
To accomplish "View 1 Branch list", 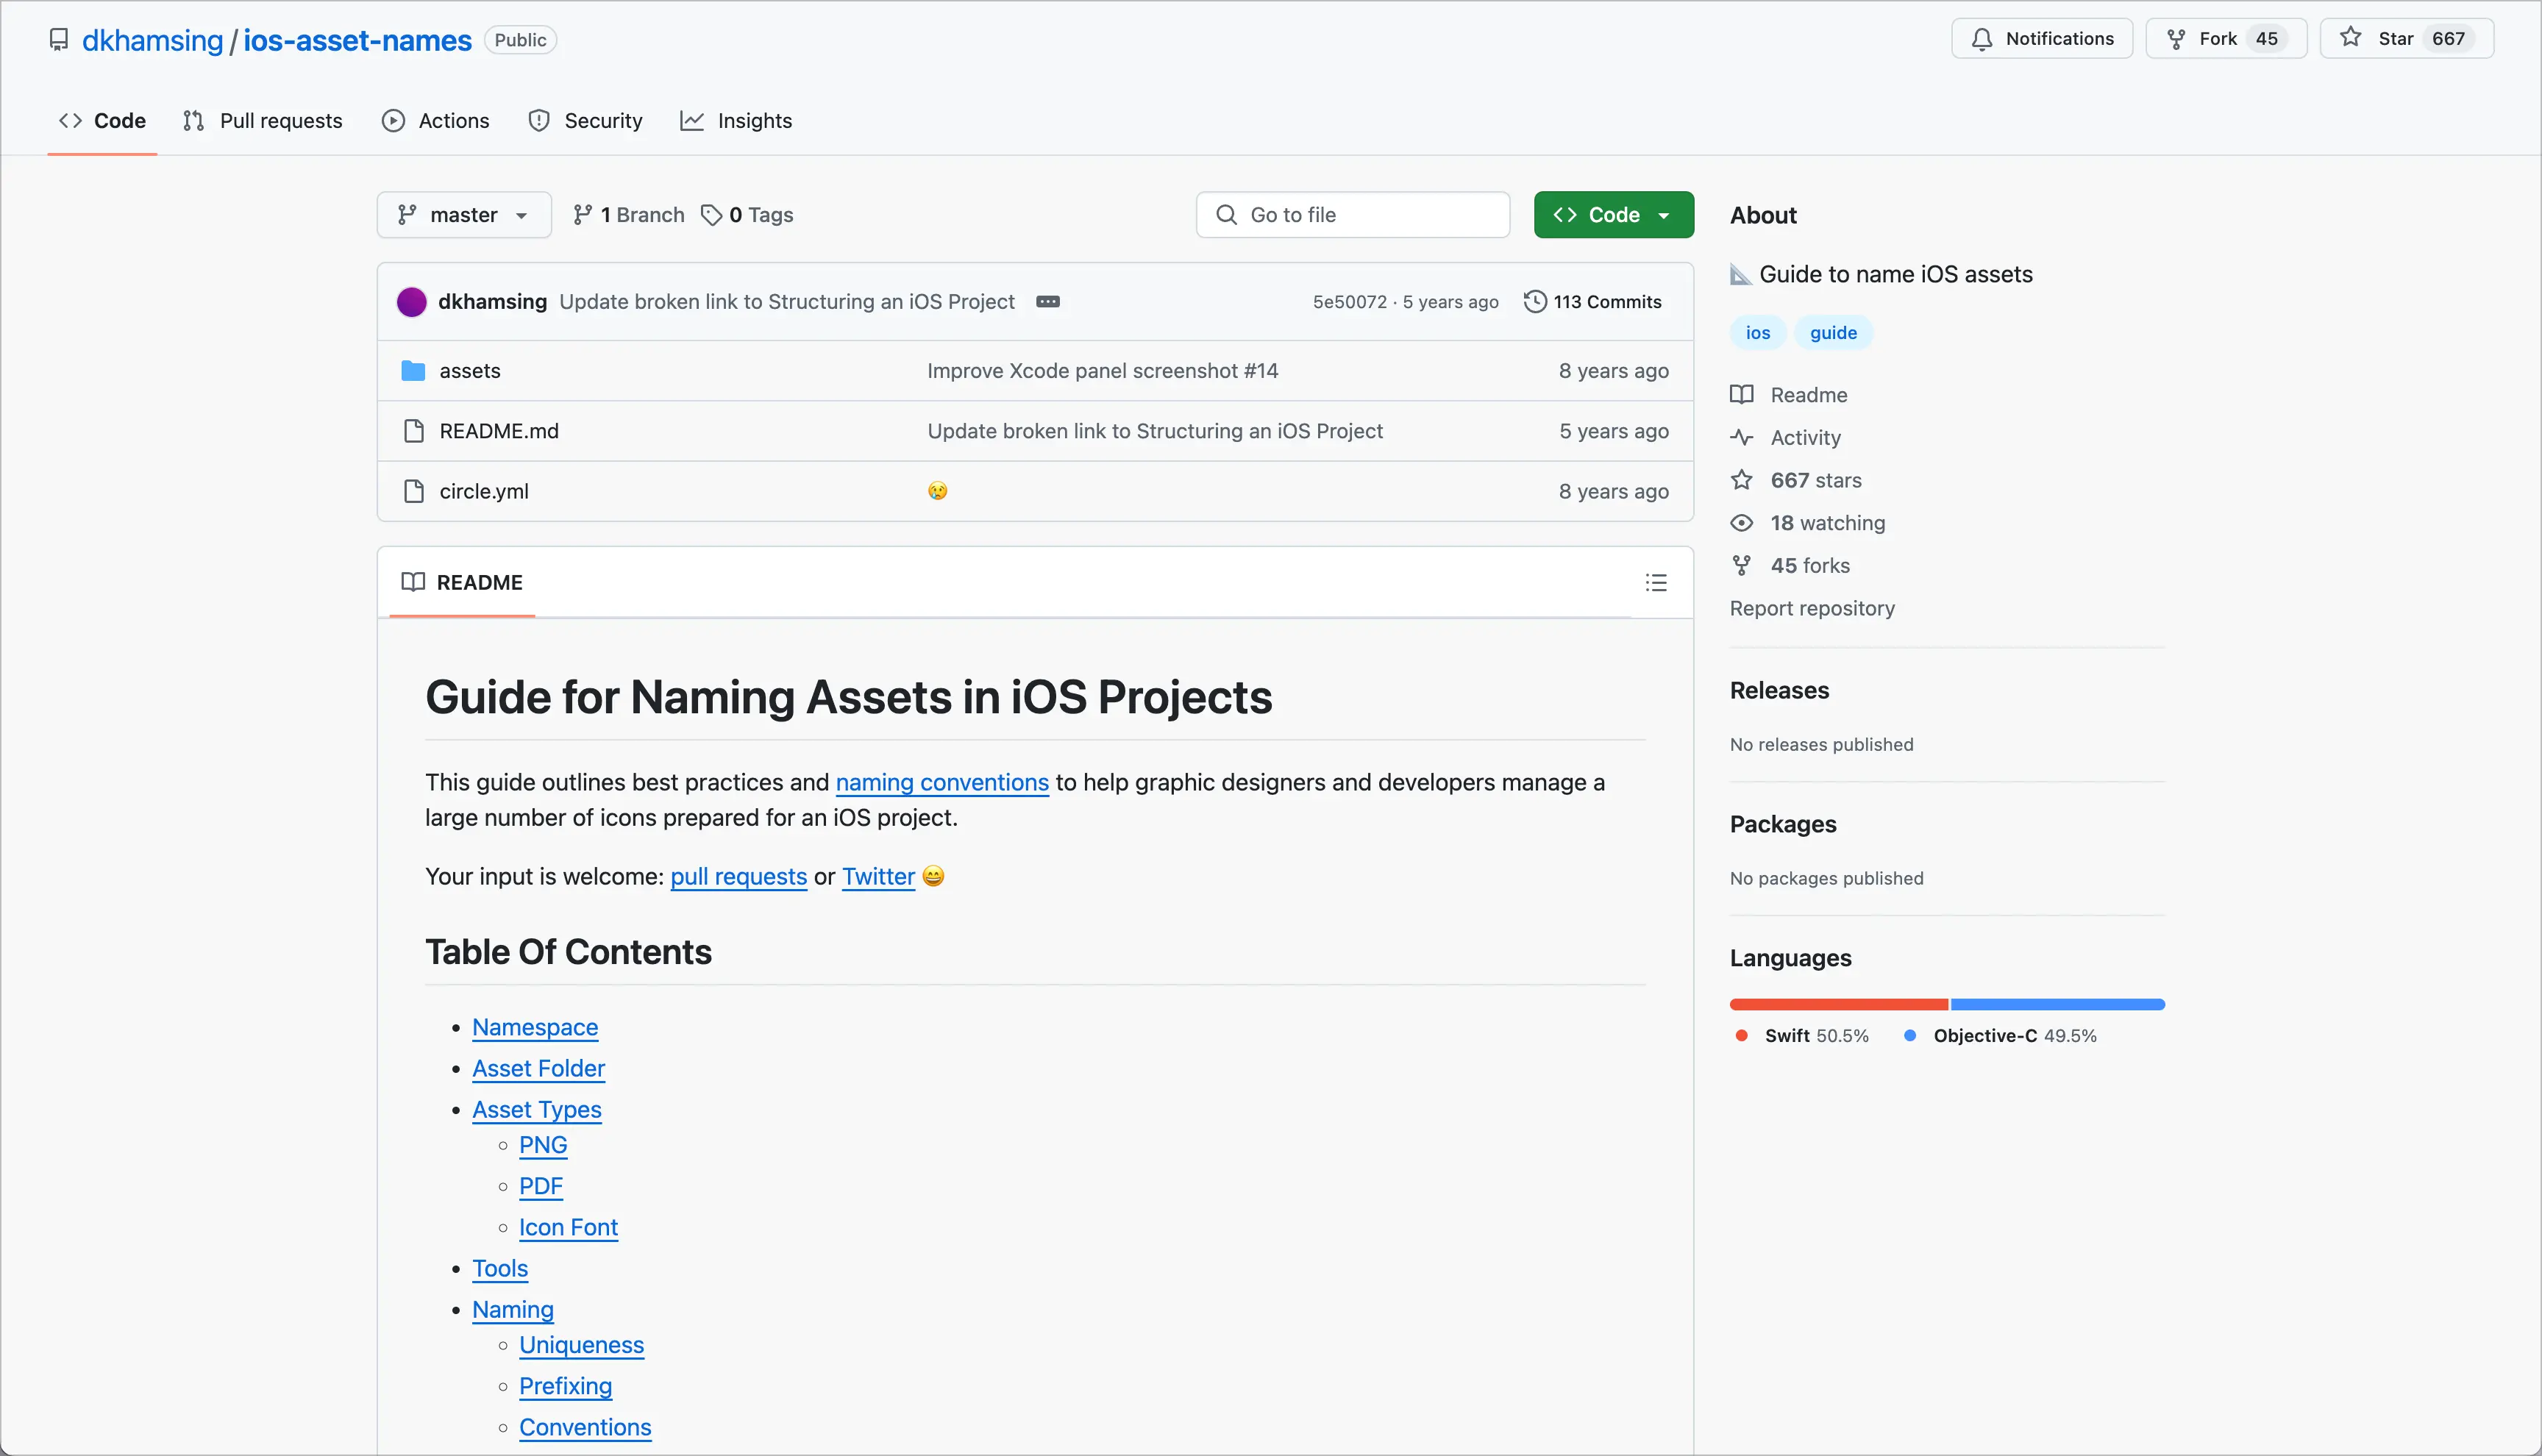I will tap(629, 214).
